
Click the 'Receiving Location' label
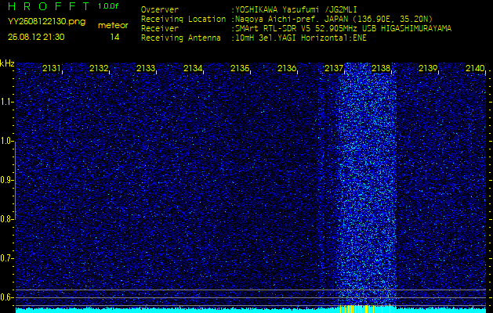183,19
